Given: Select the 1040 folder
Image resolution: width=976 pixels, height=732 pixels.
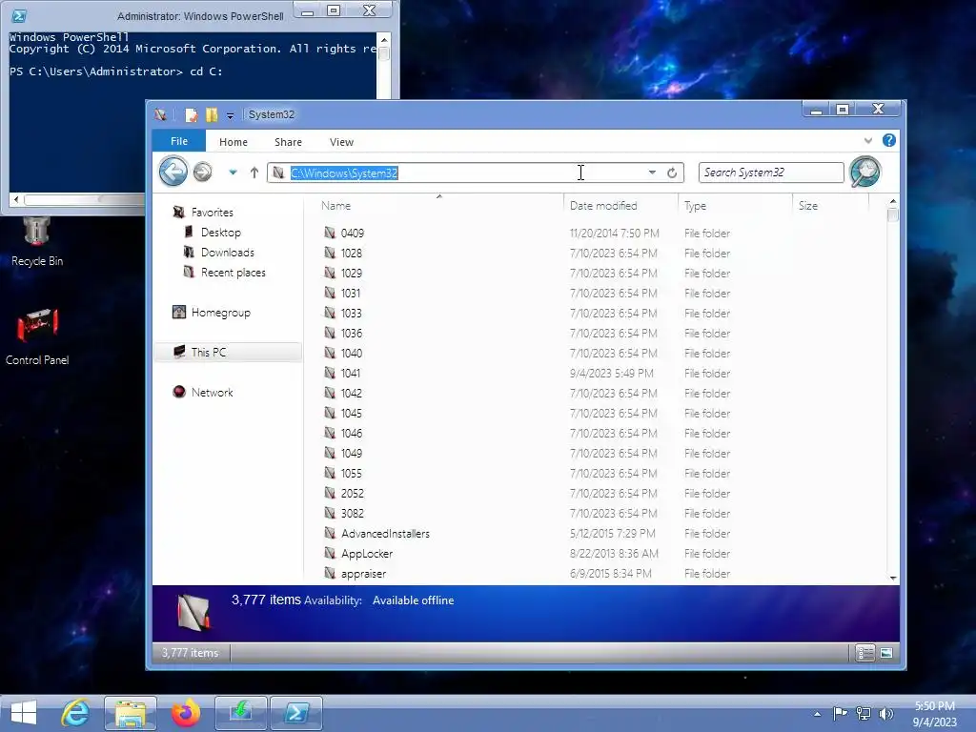Looking at the screenshot, I should (x=351, y=353).
